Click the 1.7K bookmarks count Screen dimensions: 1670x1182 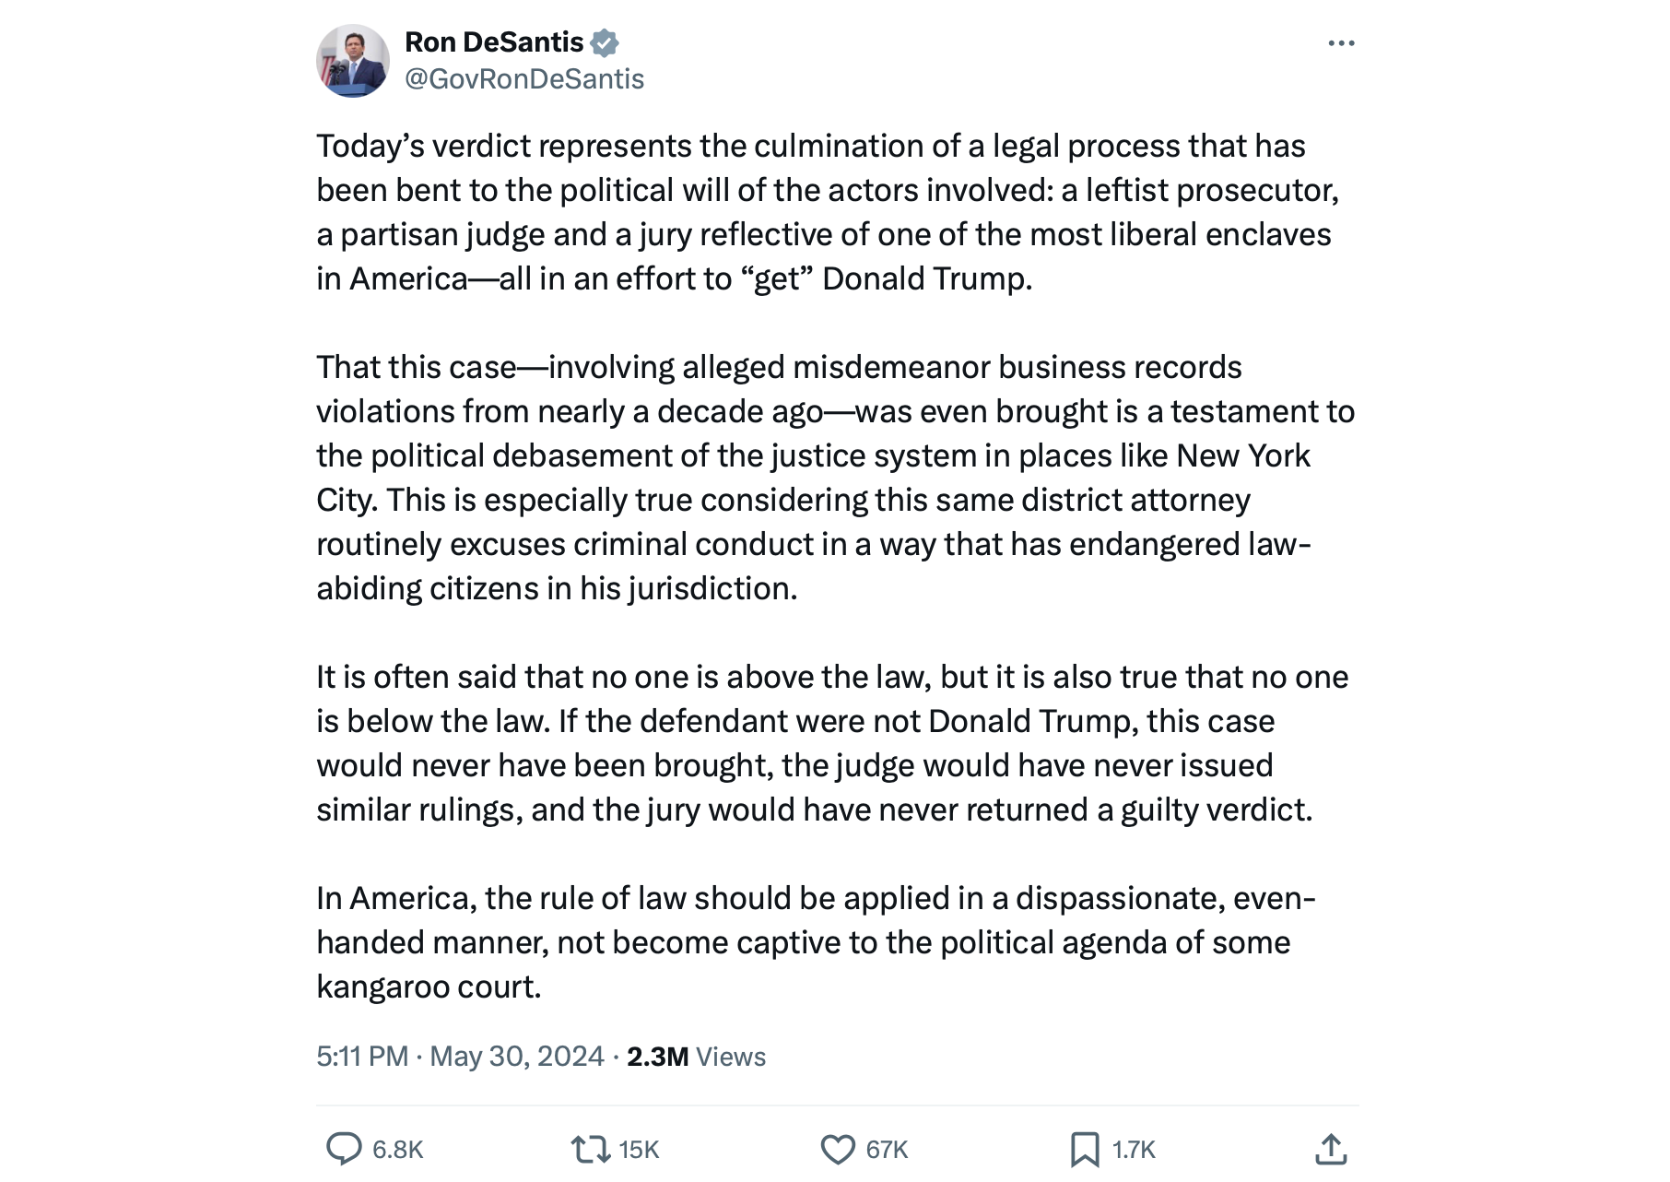[x=1134, y=1150]
